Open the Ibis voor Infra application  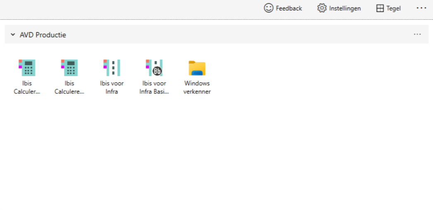112,77
